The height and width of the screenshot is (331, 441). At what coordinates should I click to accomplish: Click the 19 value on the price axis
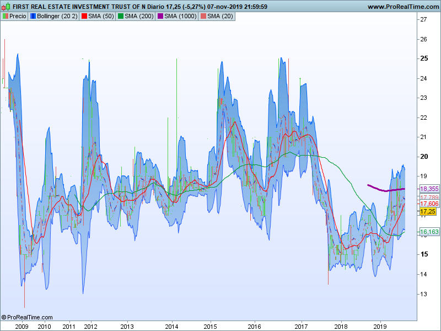coord(423,176)
